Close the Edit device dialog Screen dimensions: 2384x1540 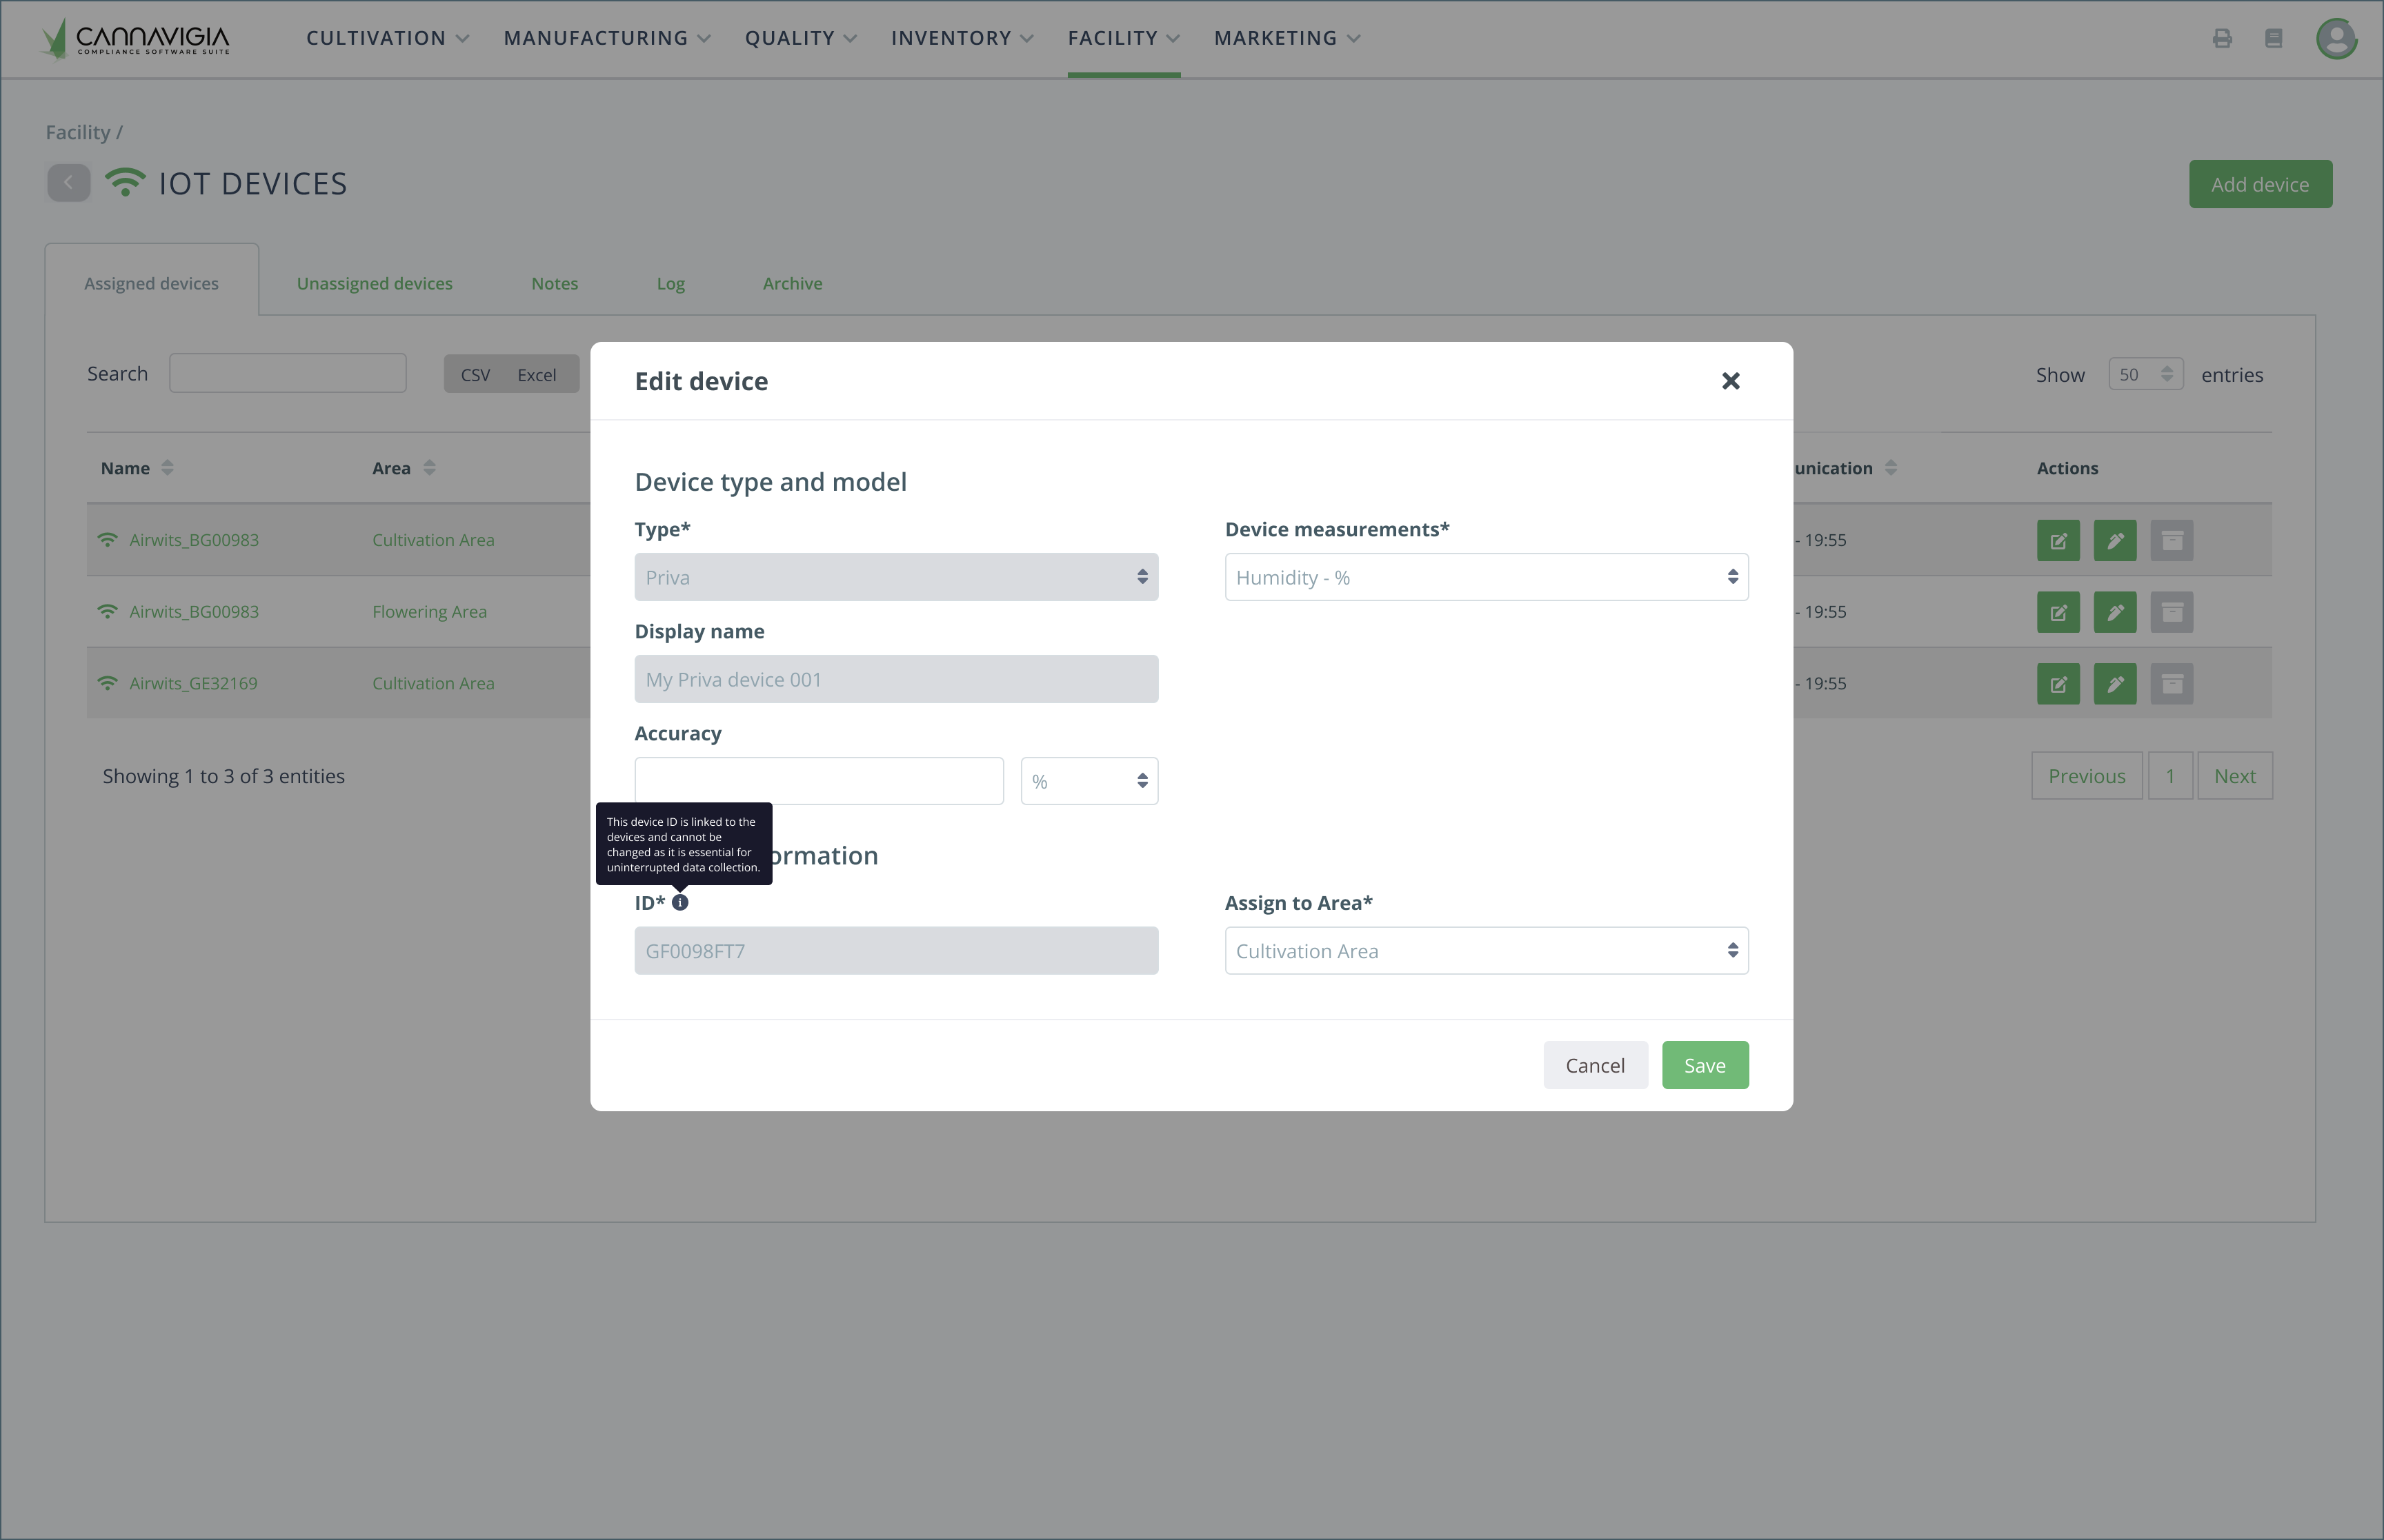point(1730,381)
